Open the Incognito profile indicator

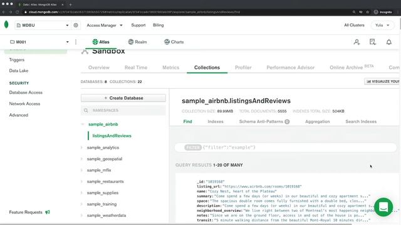coord(383,12)
